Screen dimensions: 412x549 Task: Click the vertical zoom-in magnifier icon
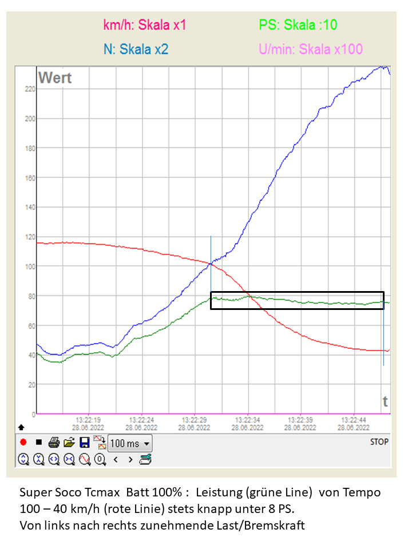pos(23,459)
